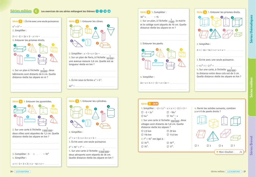
Task: Click the theme number 28 badge
Action: [109, 11]
